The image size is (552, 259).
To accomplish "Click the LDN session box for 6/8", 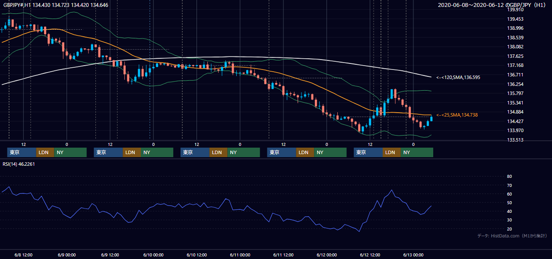I will [45, 152].
